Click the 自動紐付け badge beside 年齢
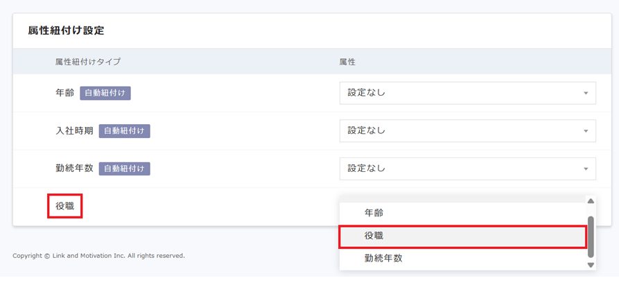 105,93
